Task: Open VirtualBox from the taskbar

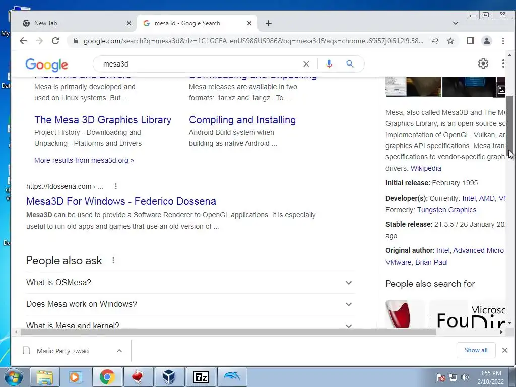Action: [169, 377]
